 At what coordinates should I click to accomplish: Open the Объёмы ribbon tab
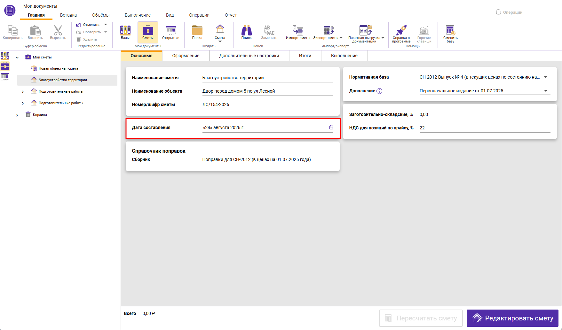point(101,15)
